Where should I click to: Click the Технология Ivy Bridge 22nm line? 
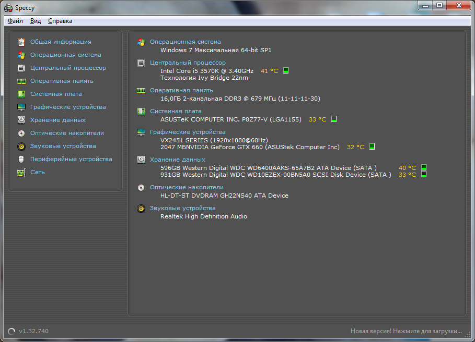point(204,78)
